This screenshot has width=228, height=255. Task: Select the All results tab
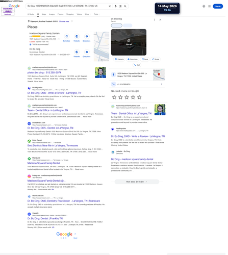coord(38,14)
